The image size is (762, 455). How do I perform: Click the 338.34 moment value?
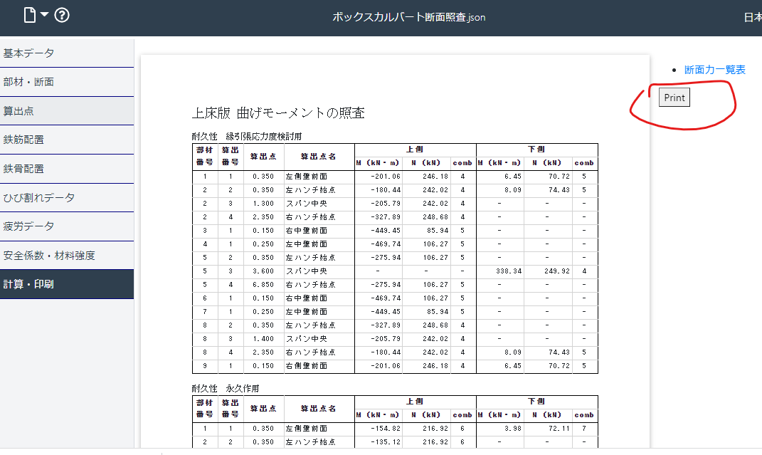pyautogui.click(x=509, y=271)
